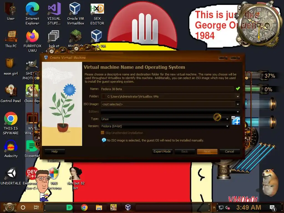Expand the ISO Image dropdown
Image resolution: width=284 pixels, height=213 pixels.
point(238,104)
